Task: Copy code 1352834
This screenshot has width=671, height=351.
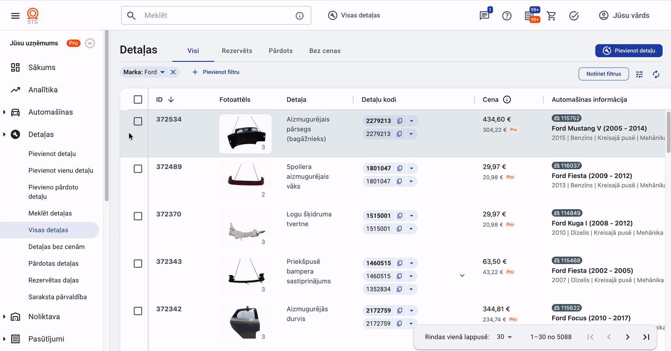Action: (399, 289)
